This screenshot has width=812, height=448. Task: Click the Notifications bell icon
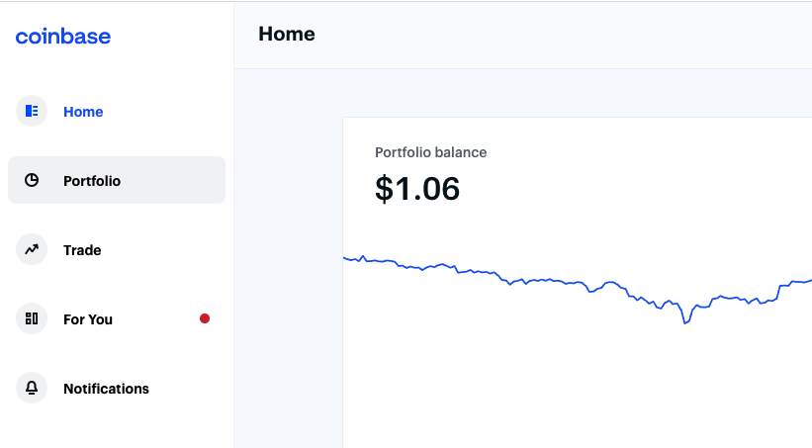32,388
